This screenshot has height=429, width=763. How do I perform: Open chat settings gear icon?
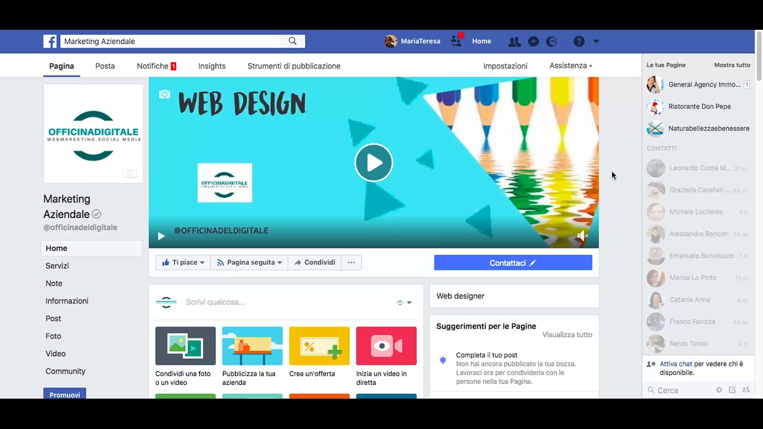tap(719, 390)
